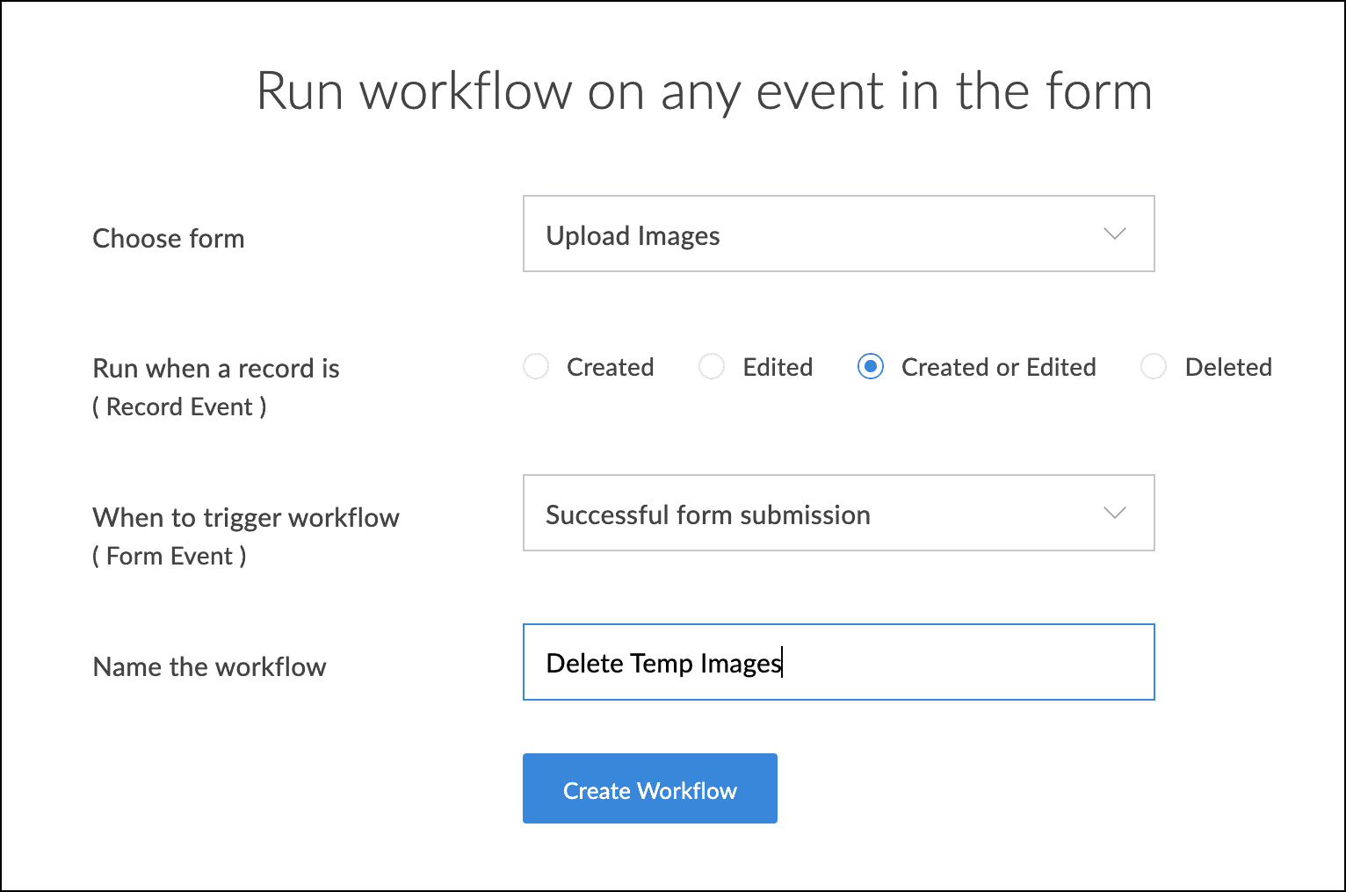Expand the Successful form submission dropdown
The width and height of the screenshot is (1346, 892).
click(x=837, y=514)
